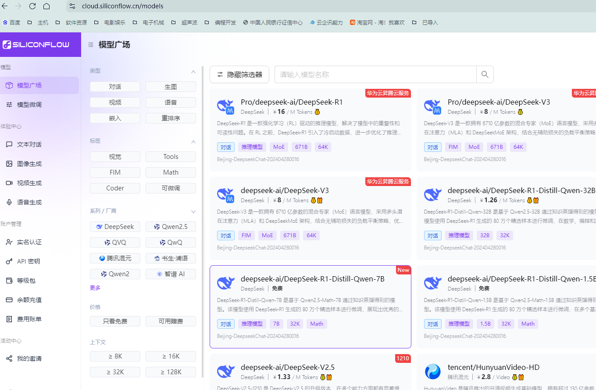
Task: Open the 电影娱乐 bookmark folder
Action: tap(110, 22)
